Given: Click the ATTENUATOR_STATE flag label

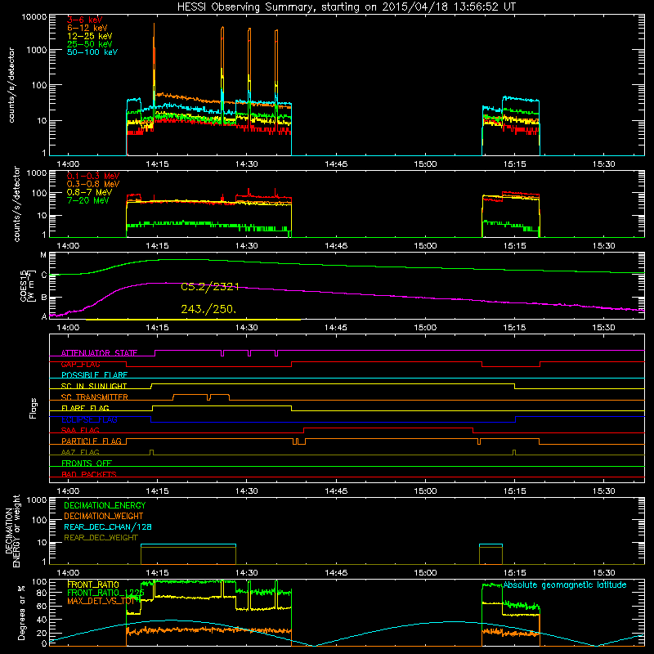Looking at the screenshot, I should click(99, 353).
